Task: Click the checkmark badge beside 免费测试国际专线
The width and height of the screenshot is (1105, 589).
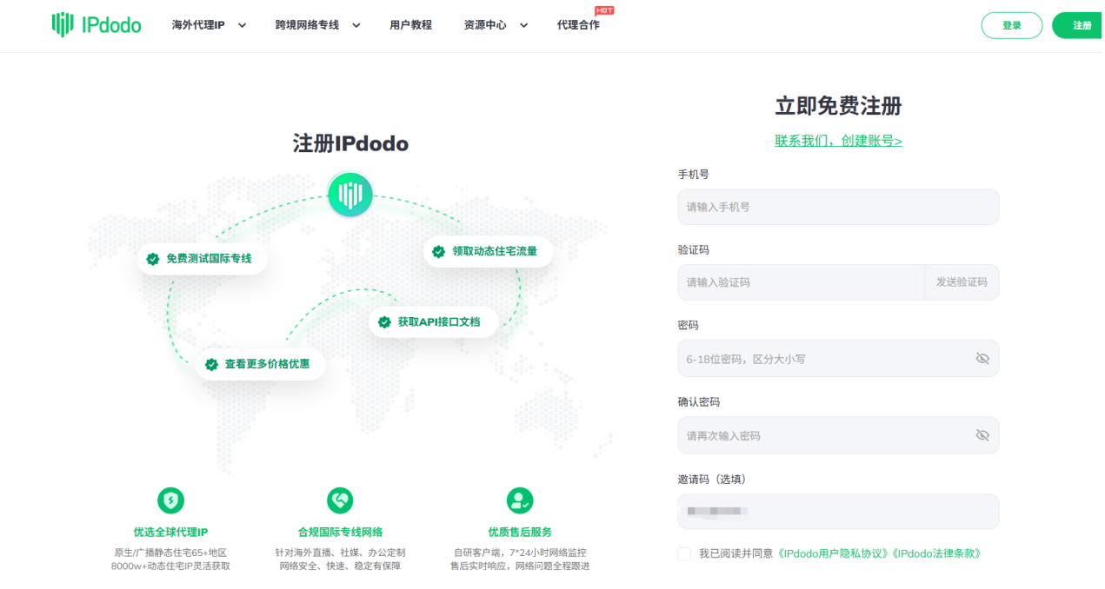Action: click(x=153, y=259)
